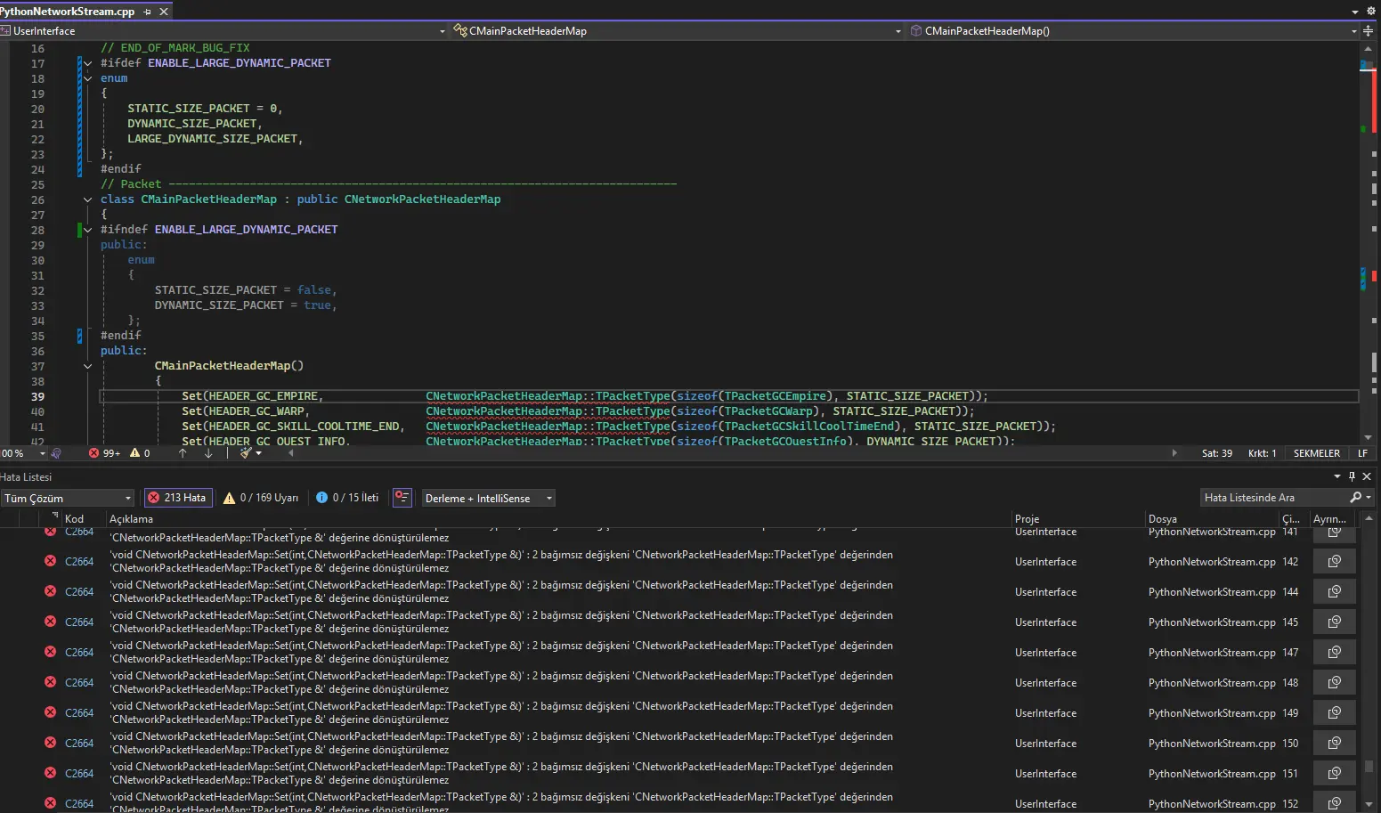This screenshot has height=813, width=1381.
Task: Sort errors by the Dosya column header
Action: (x=1163, y=518)
